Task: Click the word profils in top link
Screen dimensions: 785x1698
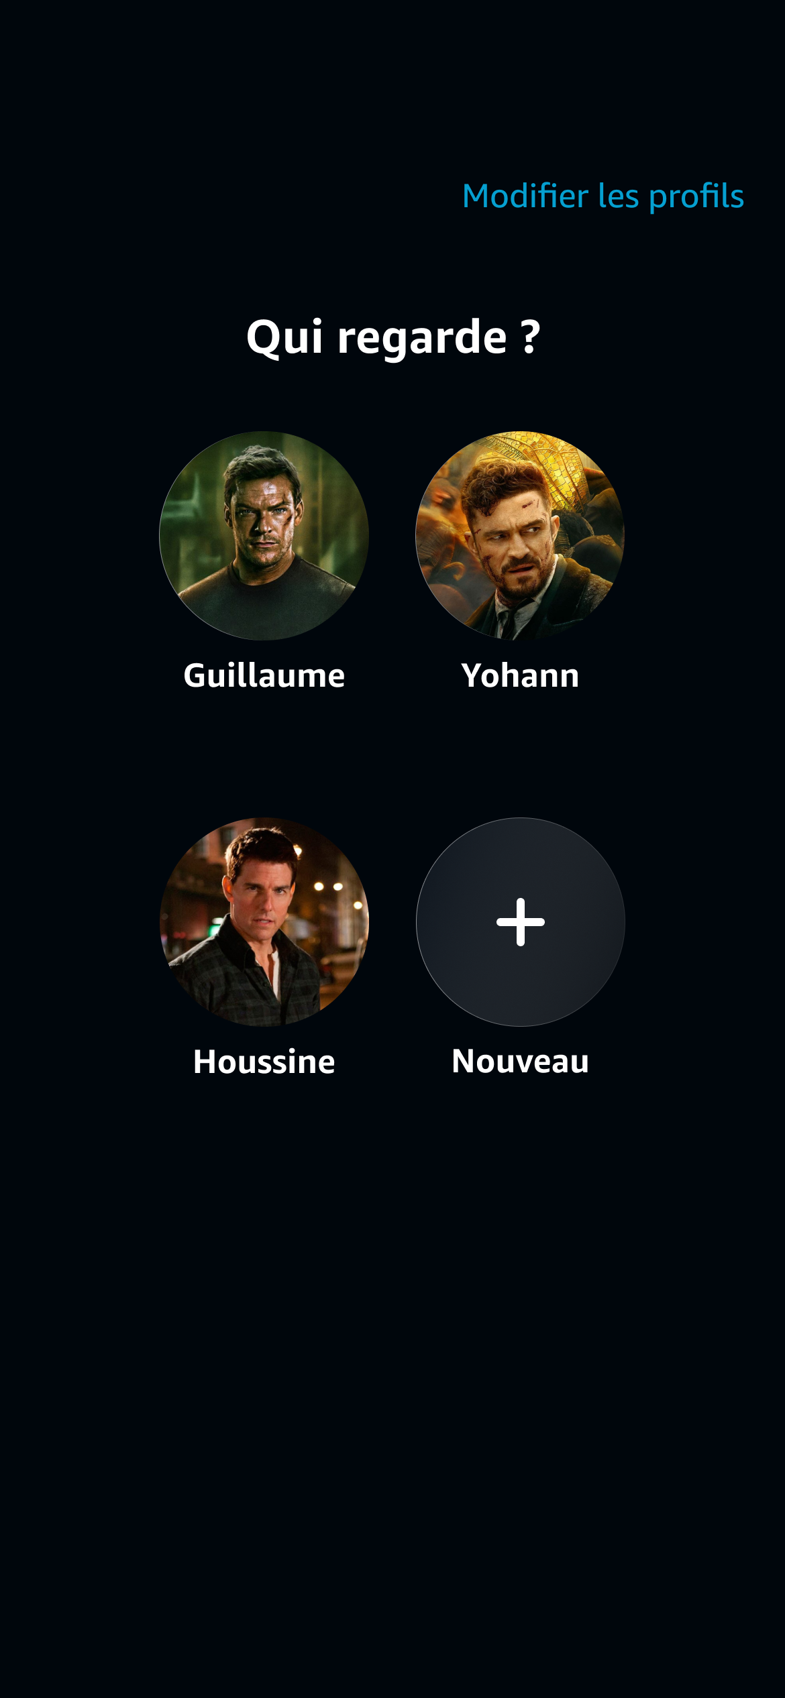Action: pos(696,196)
